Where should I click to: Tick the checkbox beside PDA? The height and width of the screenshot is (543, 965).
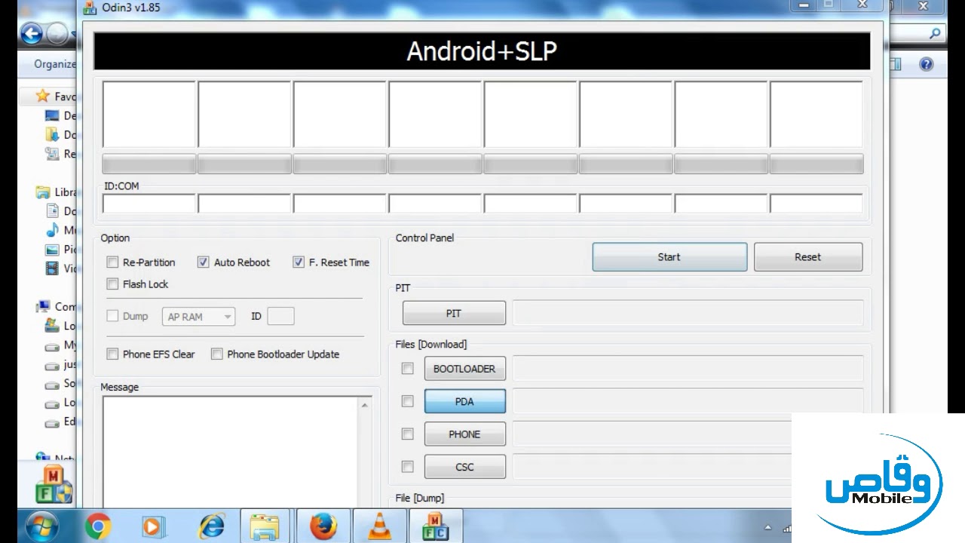[408, 401]
